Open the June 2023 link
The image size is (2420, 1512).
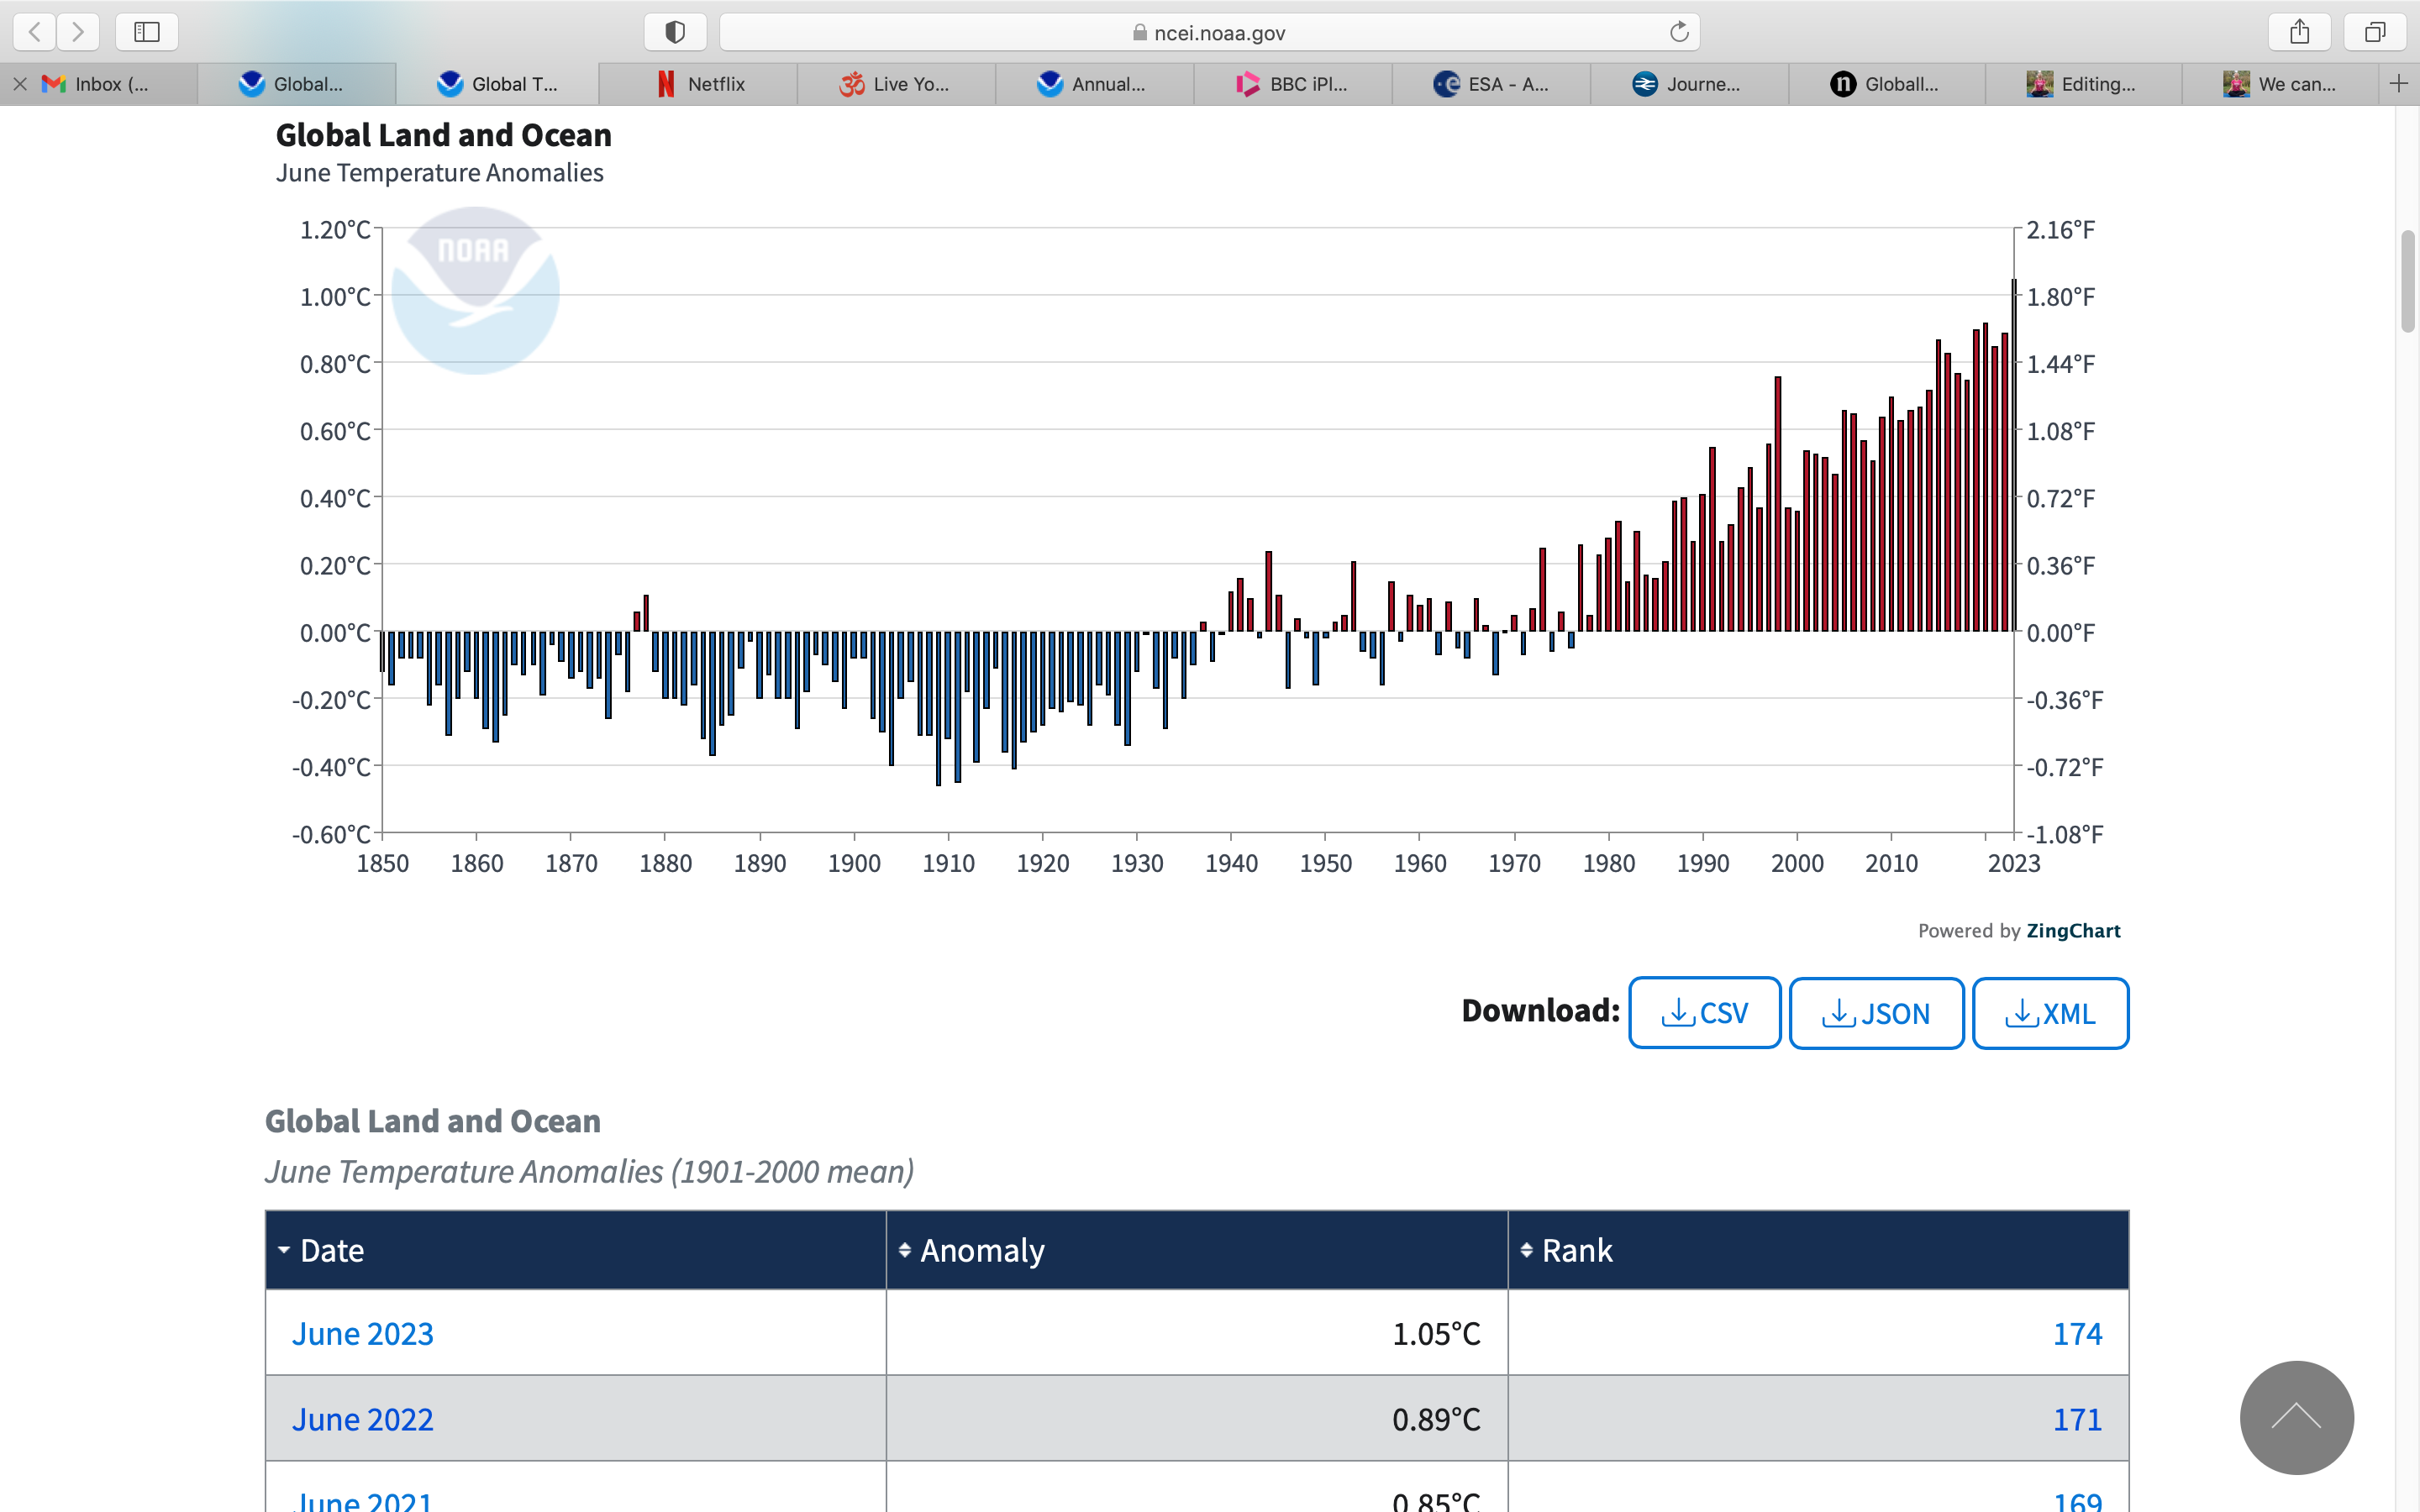coord(362,1333)
